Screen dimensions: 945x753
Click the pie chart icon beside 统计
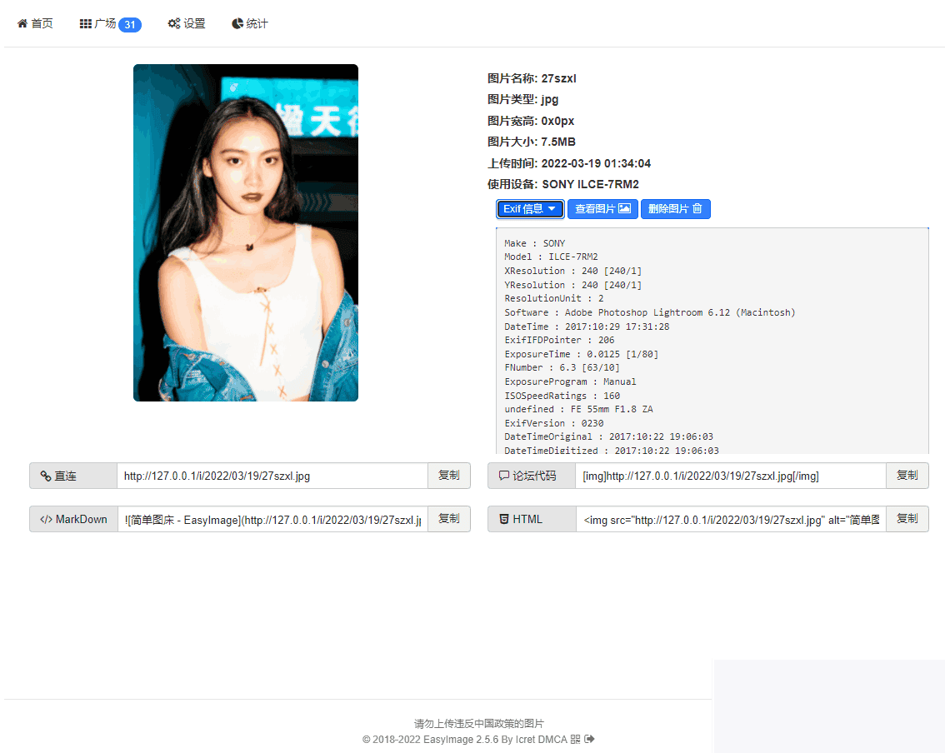237,23
